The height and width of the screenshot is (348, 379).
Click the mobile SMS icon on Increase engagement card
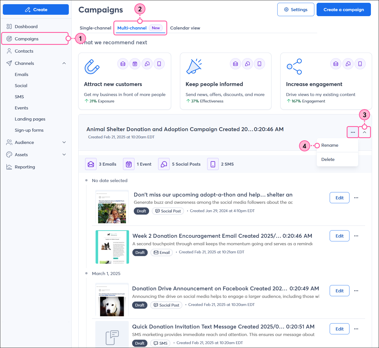coord(360,64)
